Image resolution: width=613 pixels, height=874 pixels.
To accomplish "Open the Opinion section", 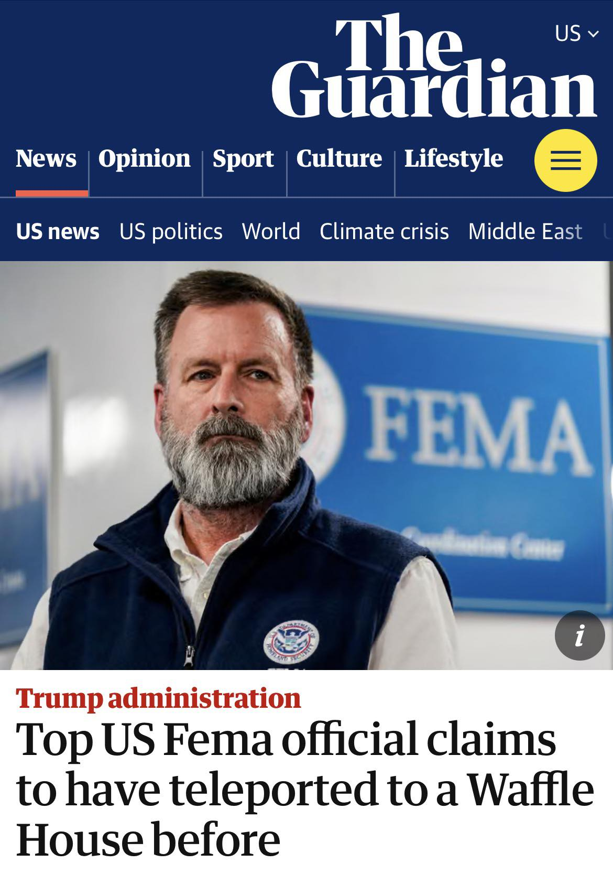I will coord(145,158).
